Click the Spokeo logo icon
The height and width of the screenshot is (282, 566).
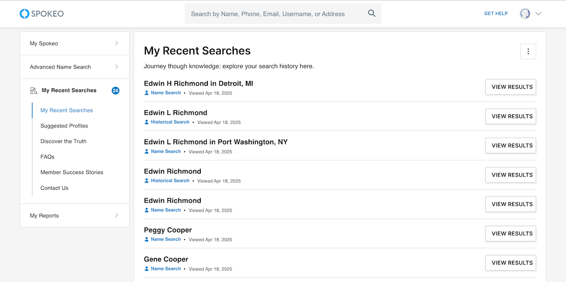click(23, 14)
